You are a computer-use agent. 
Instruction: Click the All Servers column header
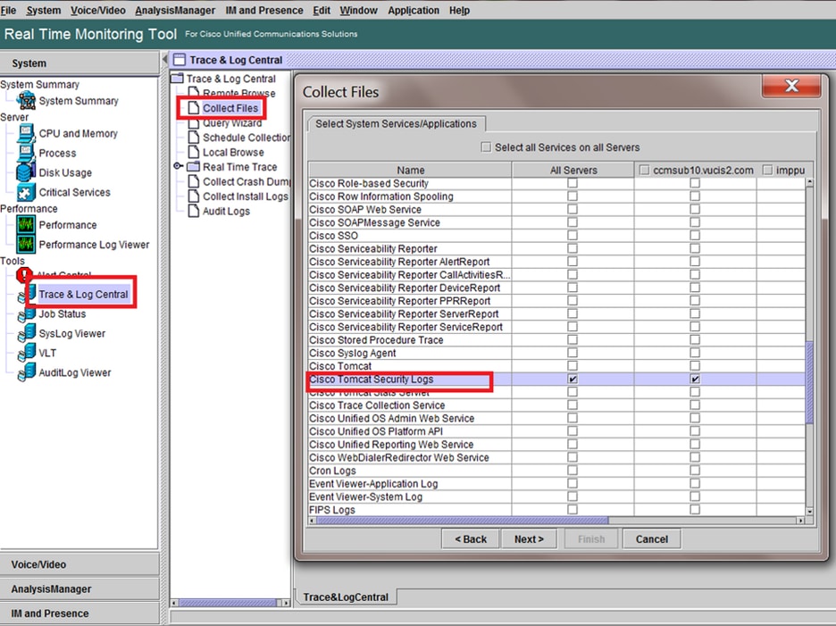(x=573, y=170)
